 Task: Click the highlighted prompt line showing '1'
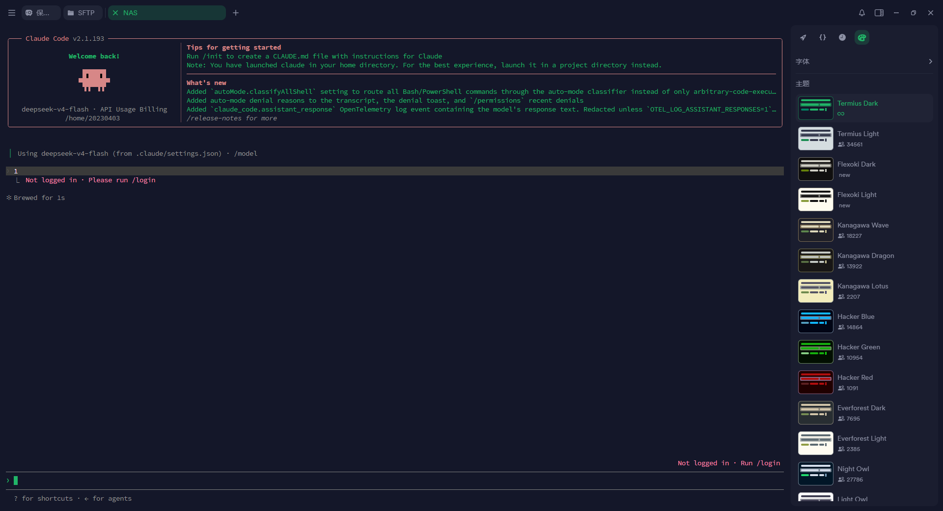point(395,171)
